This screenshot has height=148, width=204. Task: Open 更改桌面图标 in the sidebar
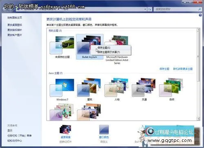pos(15,25)
